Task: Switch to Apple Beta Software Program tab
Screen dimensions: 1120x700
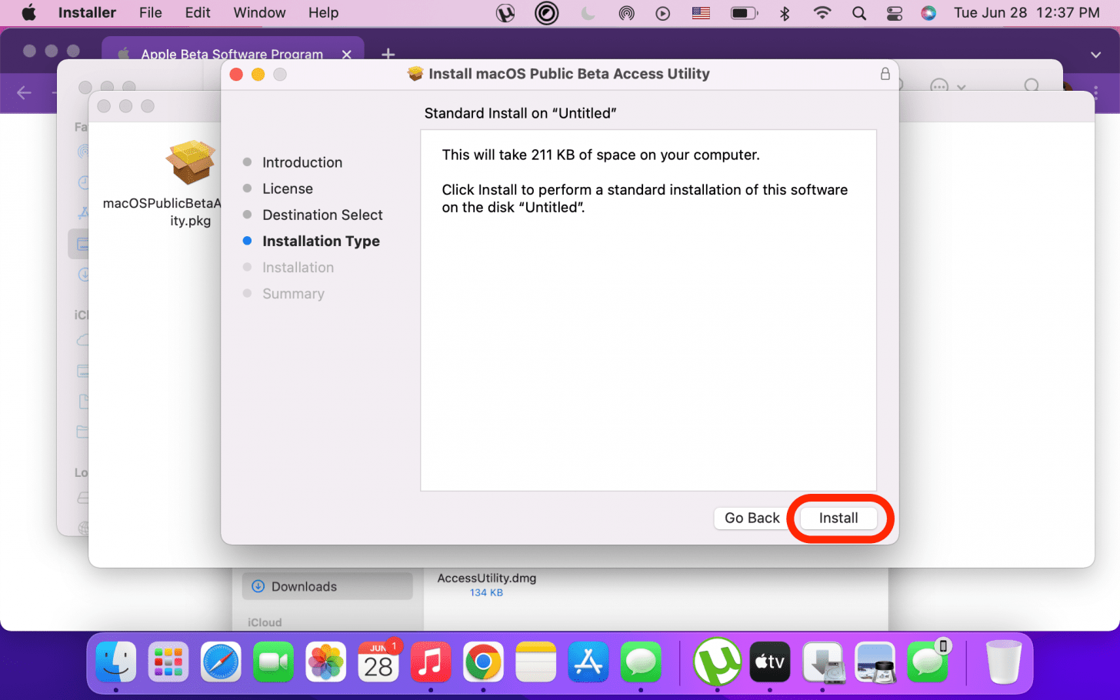Action: tap(232, 53)
